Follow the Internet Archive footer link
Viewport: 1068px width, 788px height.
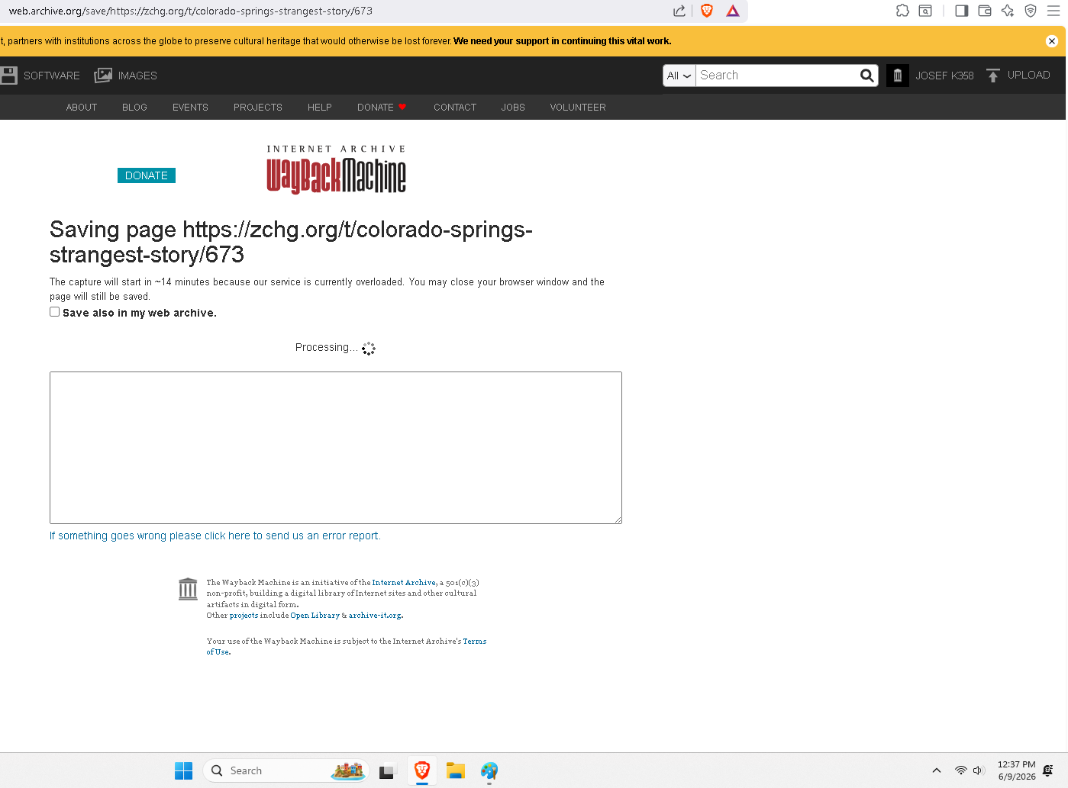click(404, 583)
